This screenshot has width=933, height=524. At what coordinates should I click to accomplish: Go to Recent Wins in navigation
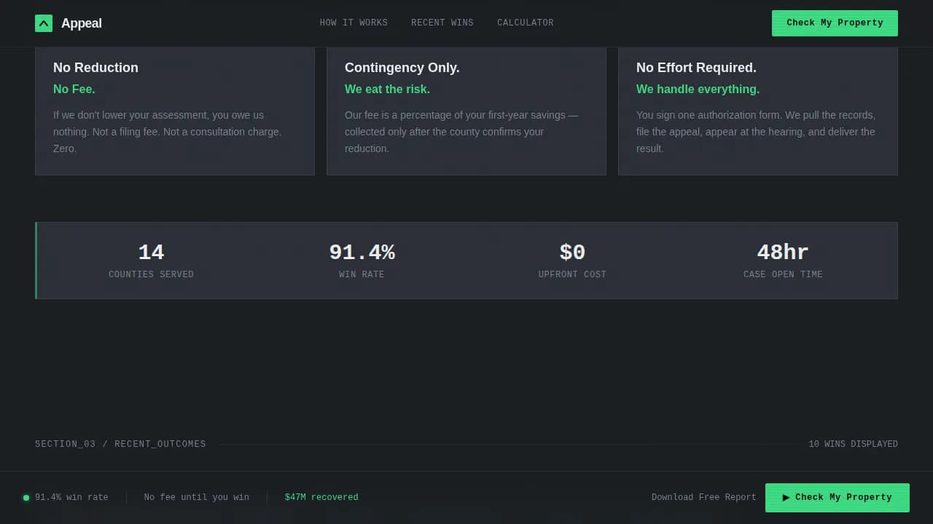click(x=442, y=23)
